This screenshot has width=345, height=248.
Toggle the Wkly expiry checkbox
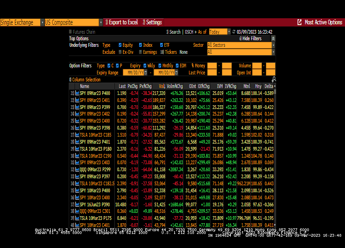(145, 66)
